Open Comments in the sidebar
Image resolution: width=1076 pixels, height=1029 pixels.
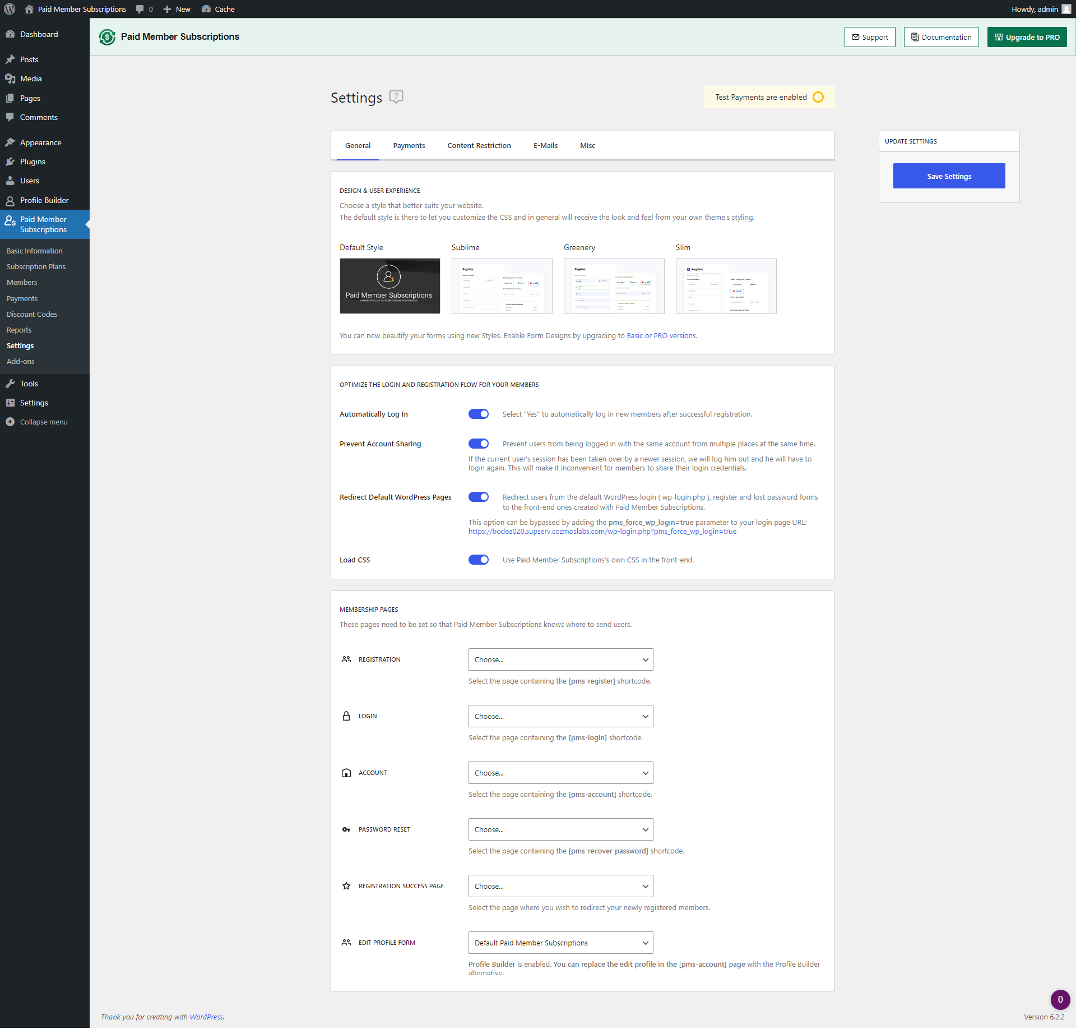pos(39,117)
